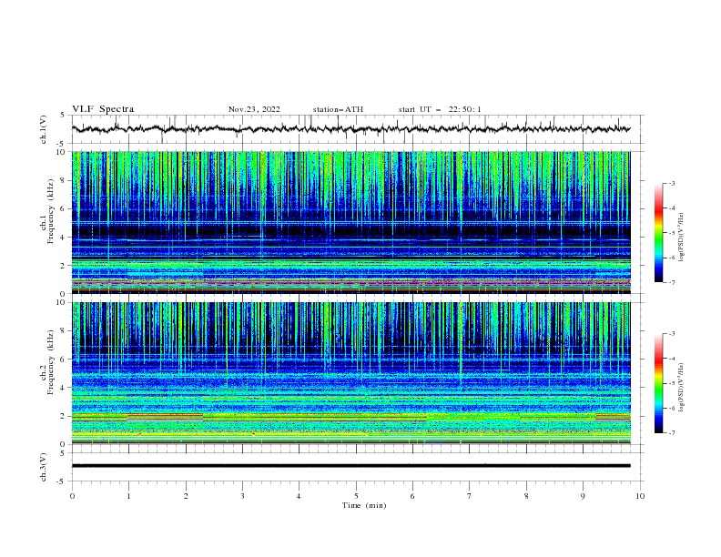
Task: Select the date text "Nov.23, 2022"
Action: coord(254,109)
